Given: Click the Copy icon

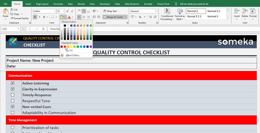Looking at the screenshot, I should [x=11, y=14].
